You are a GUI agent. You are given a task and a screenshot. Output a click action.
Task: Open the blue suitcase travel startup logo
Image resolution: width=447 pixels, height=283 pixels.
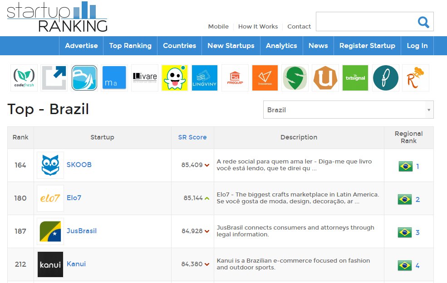tap(84, 77)
